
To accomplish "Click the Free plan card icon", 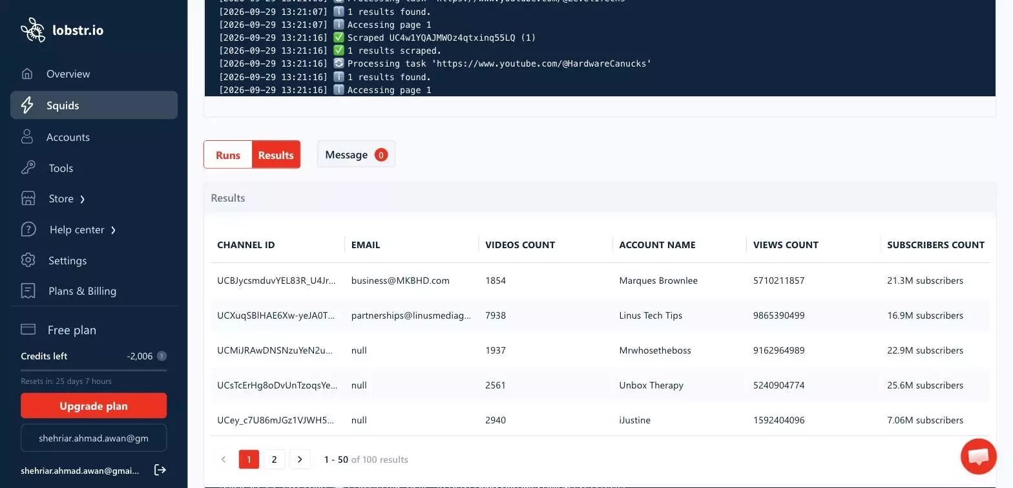I will point(28,330).
